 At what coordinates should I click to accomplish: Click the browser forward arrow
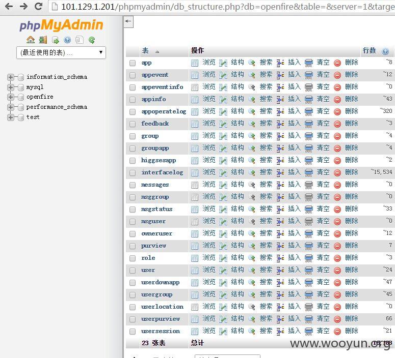pos(23,6)
